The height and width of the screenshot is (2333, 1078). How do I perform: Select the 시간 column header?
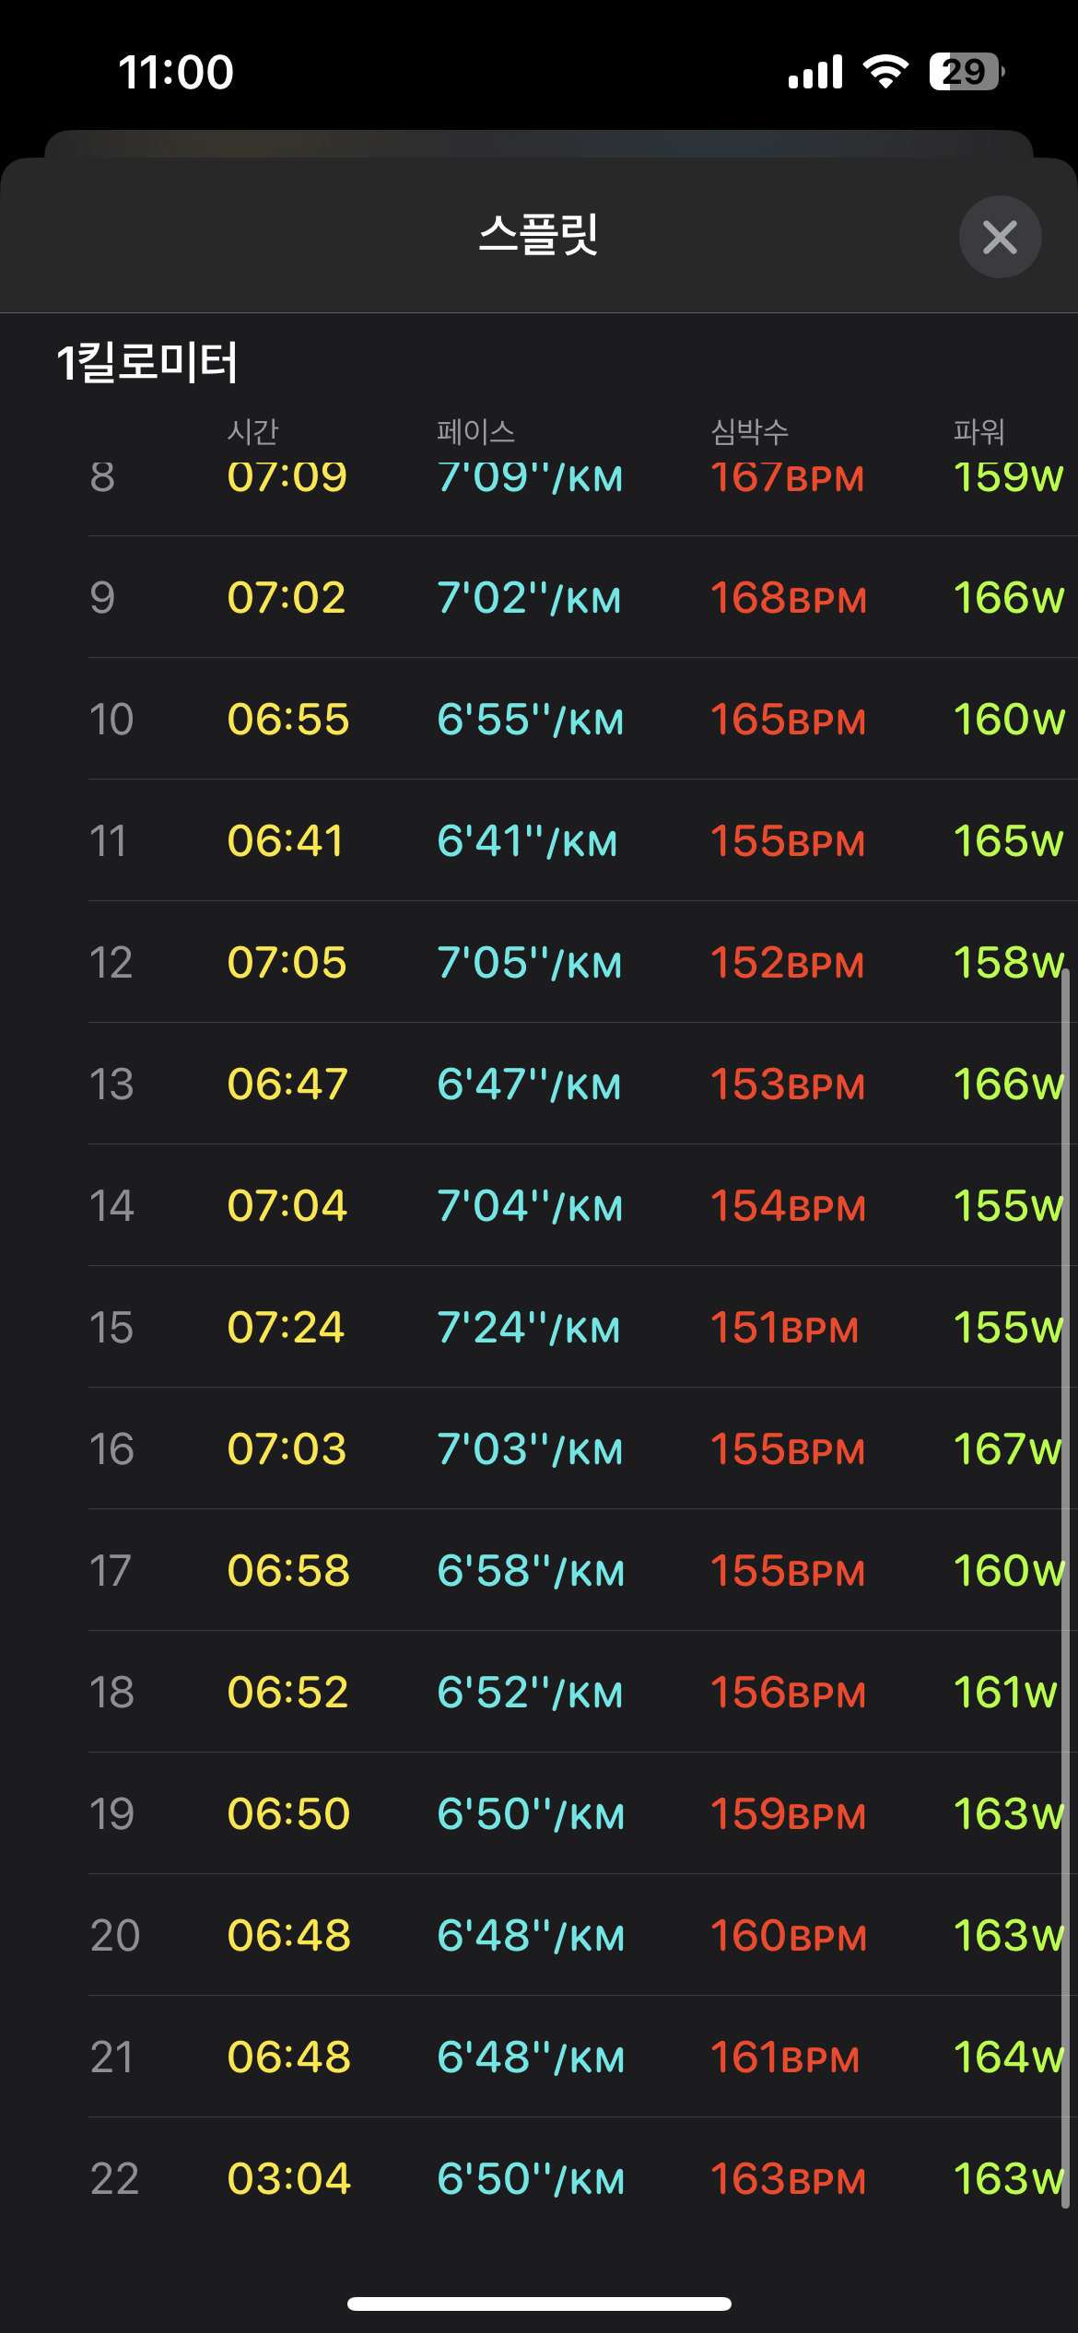[252, 431]
